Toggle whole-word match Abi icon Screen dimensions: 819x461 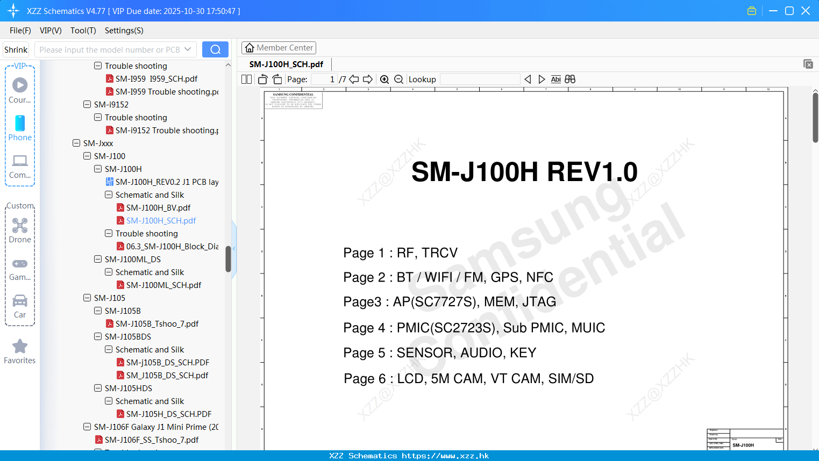[x=556, y=80]
